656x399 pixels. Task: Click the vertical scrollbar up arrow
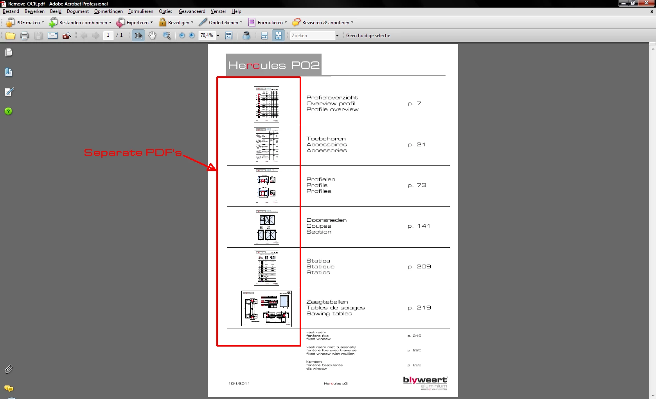point(652,48)
